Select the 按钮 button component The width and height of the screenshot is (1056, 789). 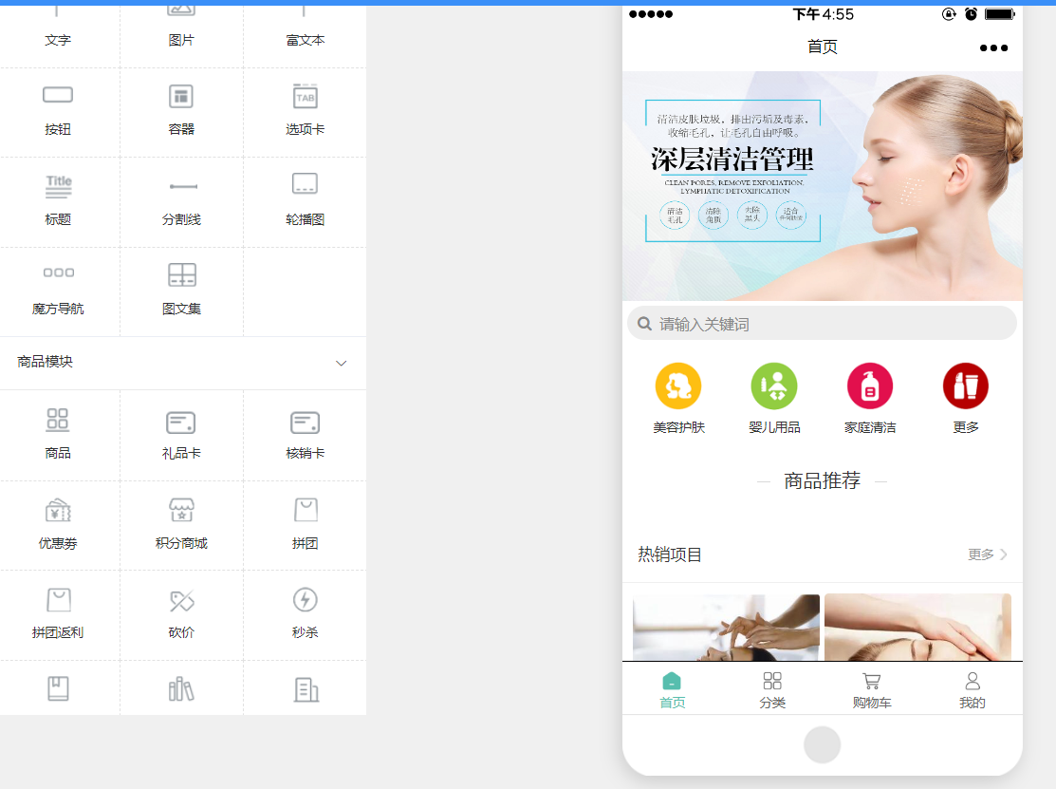58,112
